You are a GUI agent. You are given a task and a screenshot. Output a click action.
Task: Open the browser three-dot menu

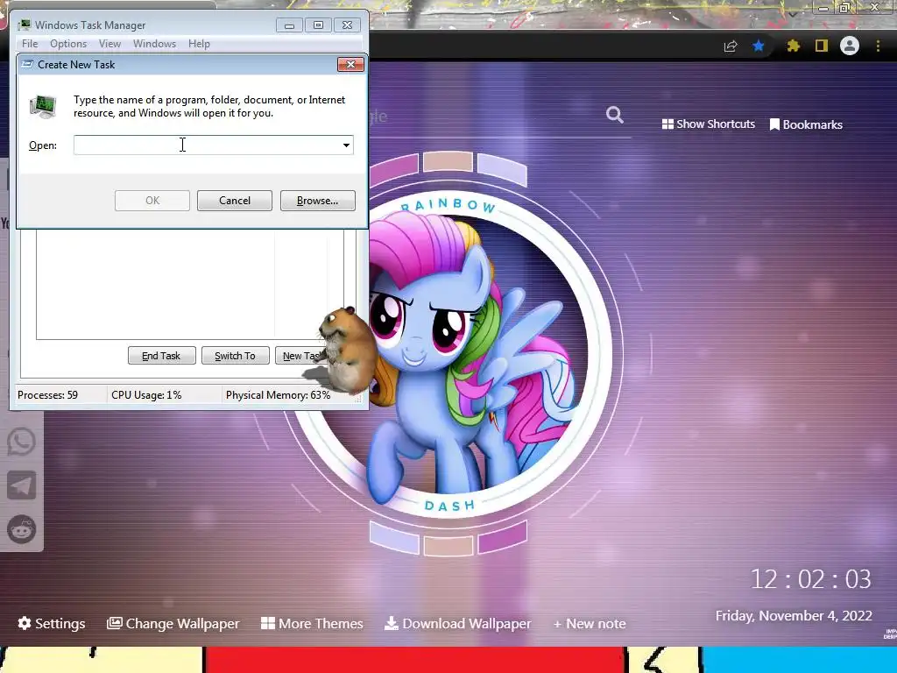[x=878, y=46]
